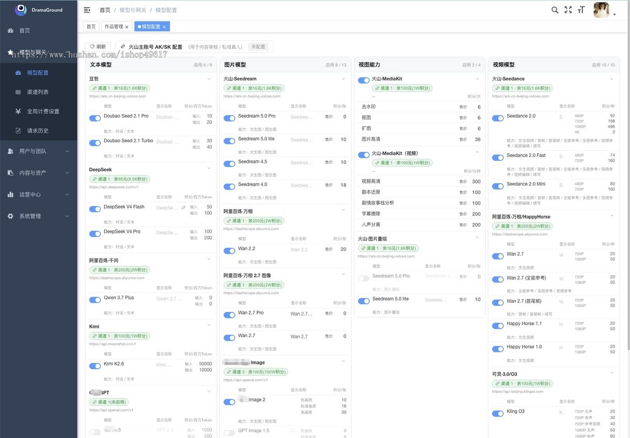Click the link icon beside 火山主账号 AK/SK

click(x=123, y=47)
